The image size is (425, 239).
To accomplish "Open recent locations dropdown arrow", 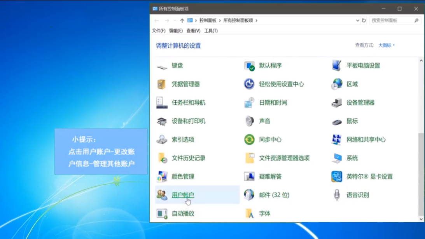I will (x=175, y=20).
